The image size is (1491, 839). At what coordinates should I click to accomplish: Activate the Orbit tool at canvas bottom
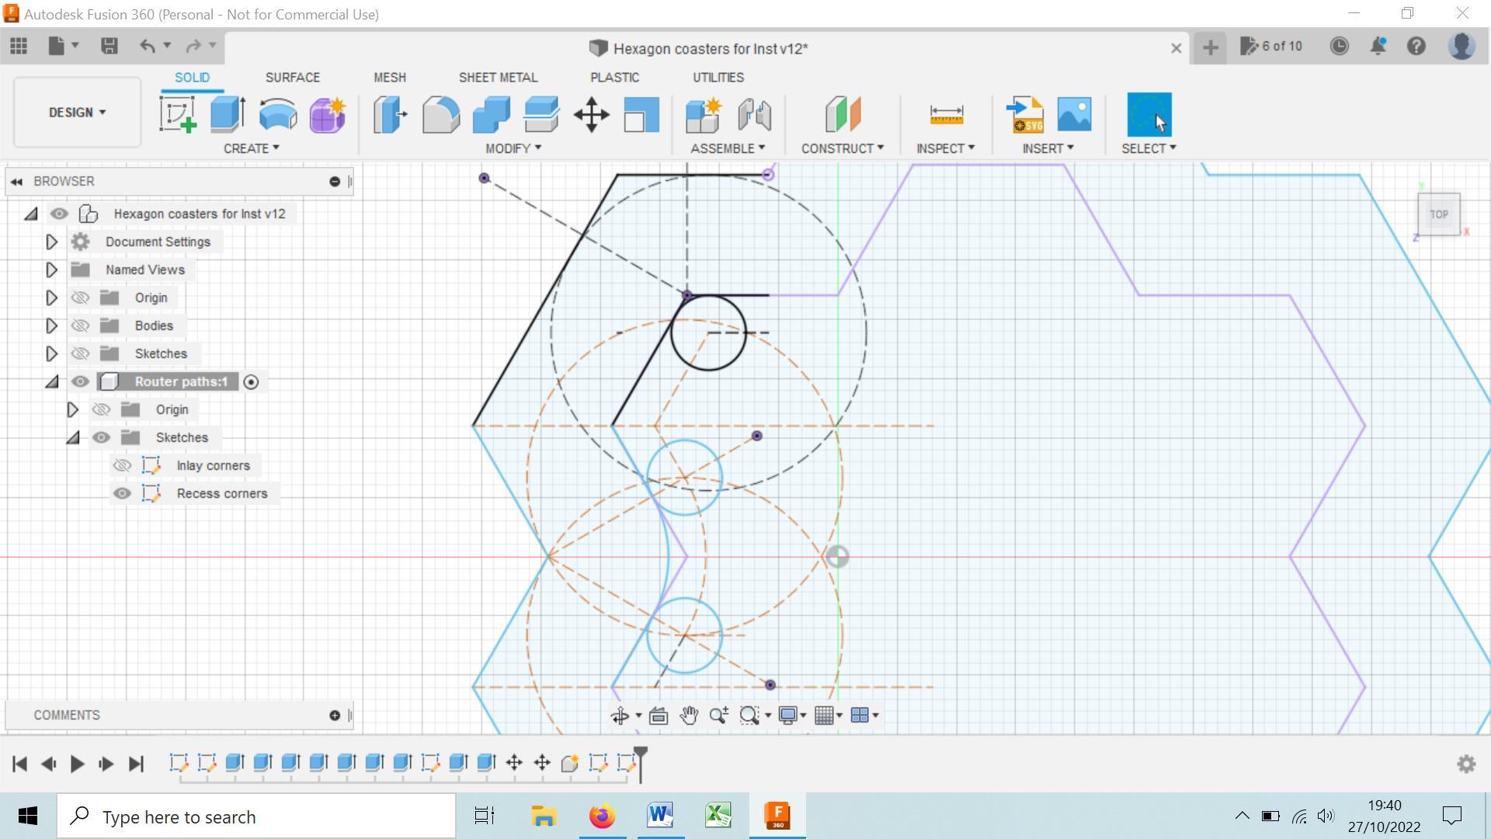[x=620, y=715]
